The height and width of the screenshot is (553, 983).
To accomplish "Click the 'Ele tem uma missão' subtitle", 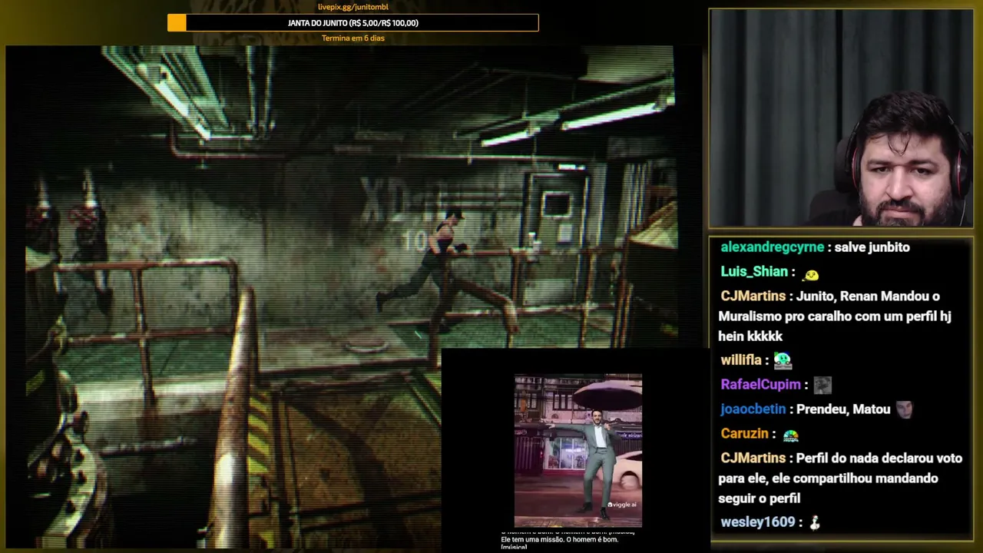I will point(559,539).
